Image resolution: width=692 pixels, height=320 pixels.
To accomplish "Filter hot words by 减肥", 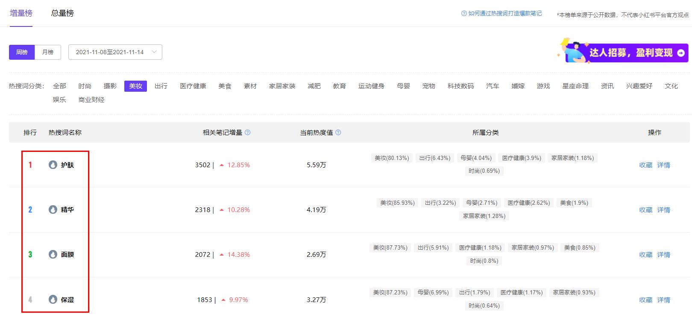I will click(x=314, y=86).
